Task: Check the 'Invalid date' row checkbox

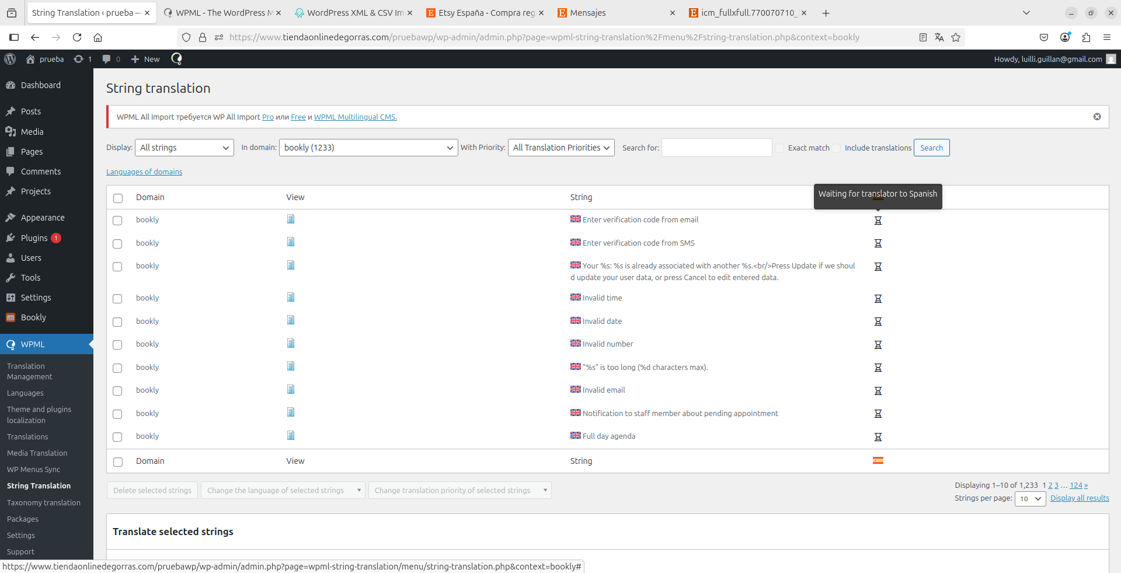Action: click(117, 322)
